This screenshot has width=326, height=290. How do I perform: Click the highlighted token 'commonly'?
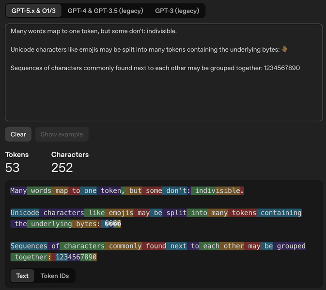point(124,246)
